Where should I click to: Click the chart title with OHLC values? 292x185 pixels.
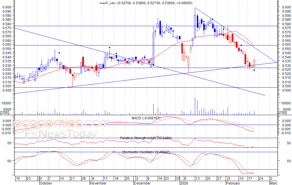pyautogui.click(x=146, y=3)
